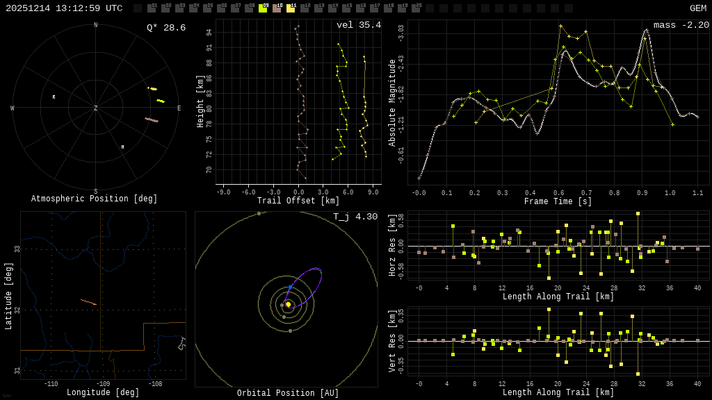Click the mass -2.20 readout
Screen dimensions: 712x400
[x=681, y=25]
